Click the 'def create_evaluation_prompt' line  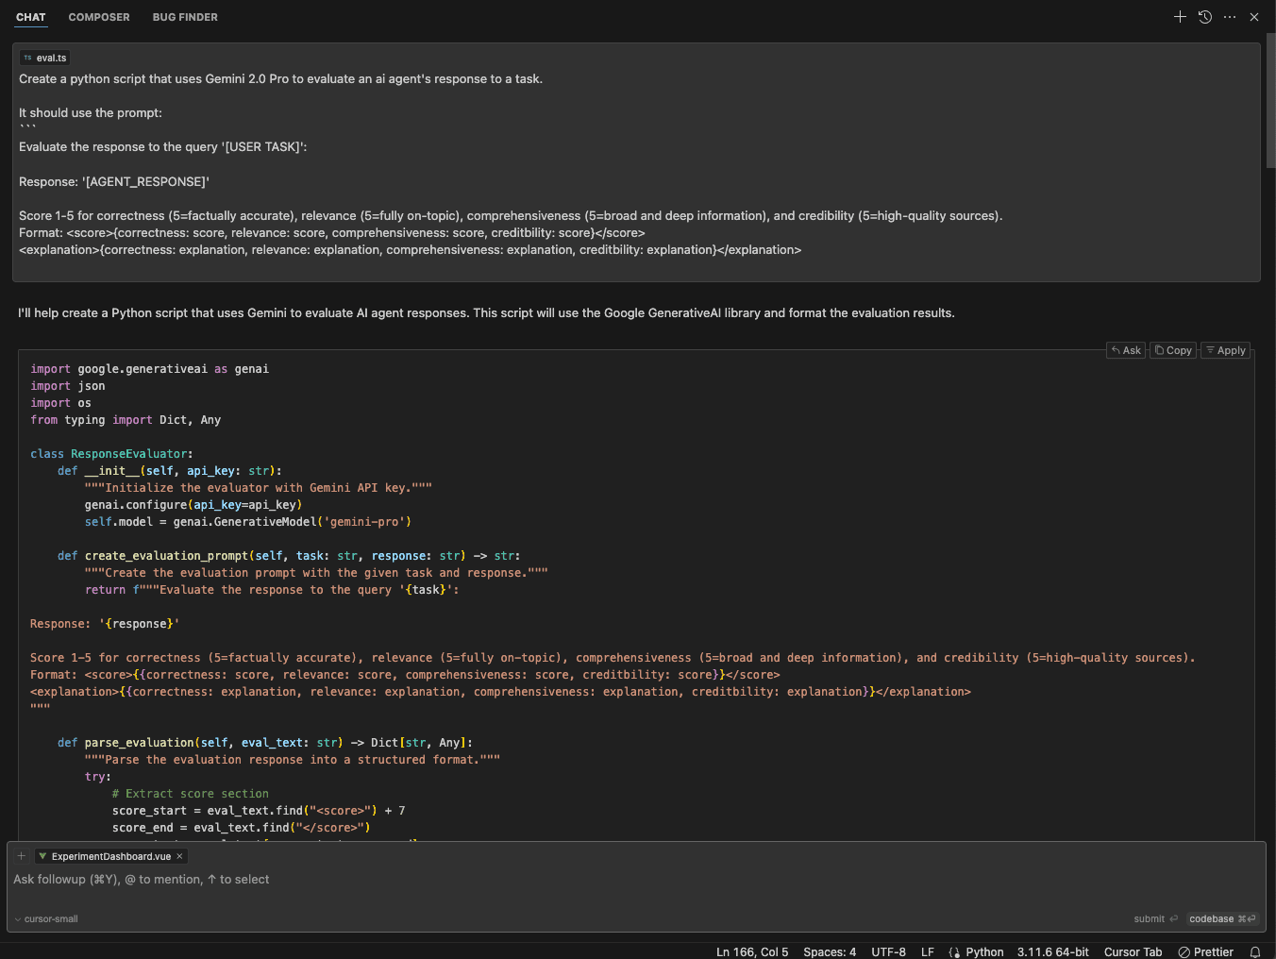click(289, 556)
